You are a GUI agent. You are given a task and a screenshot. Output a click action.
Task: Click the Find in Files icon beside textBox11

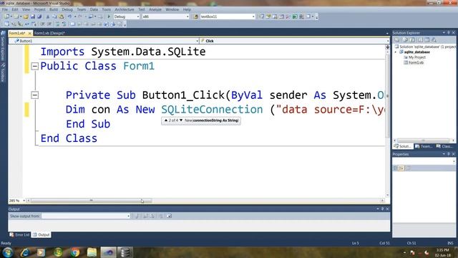pyautogui.click(x=195, y=16)
